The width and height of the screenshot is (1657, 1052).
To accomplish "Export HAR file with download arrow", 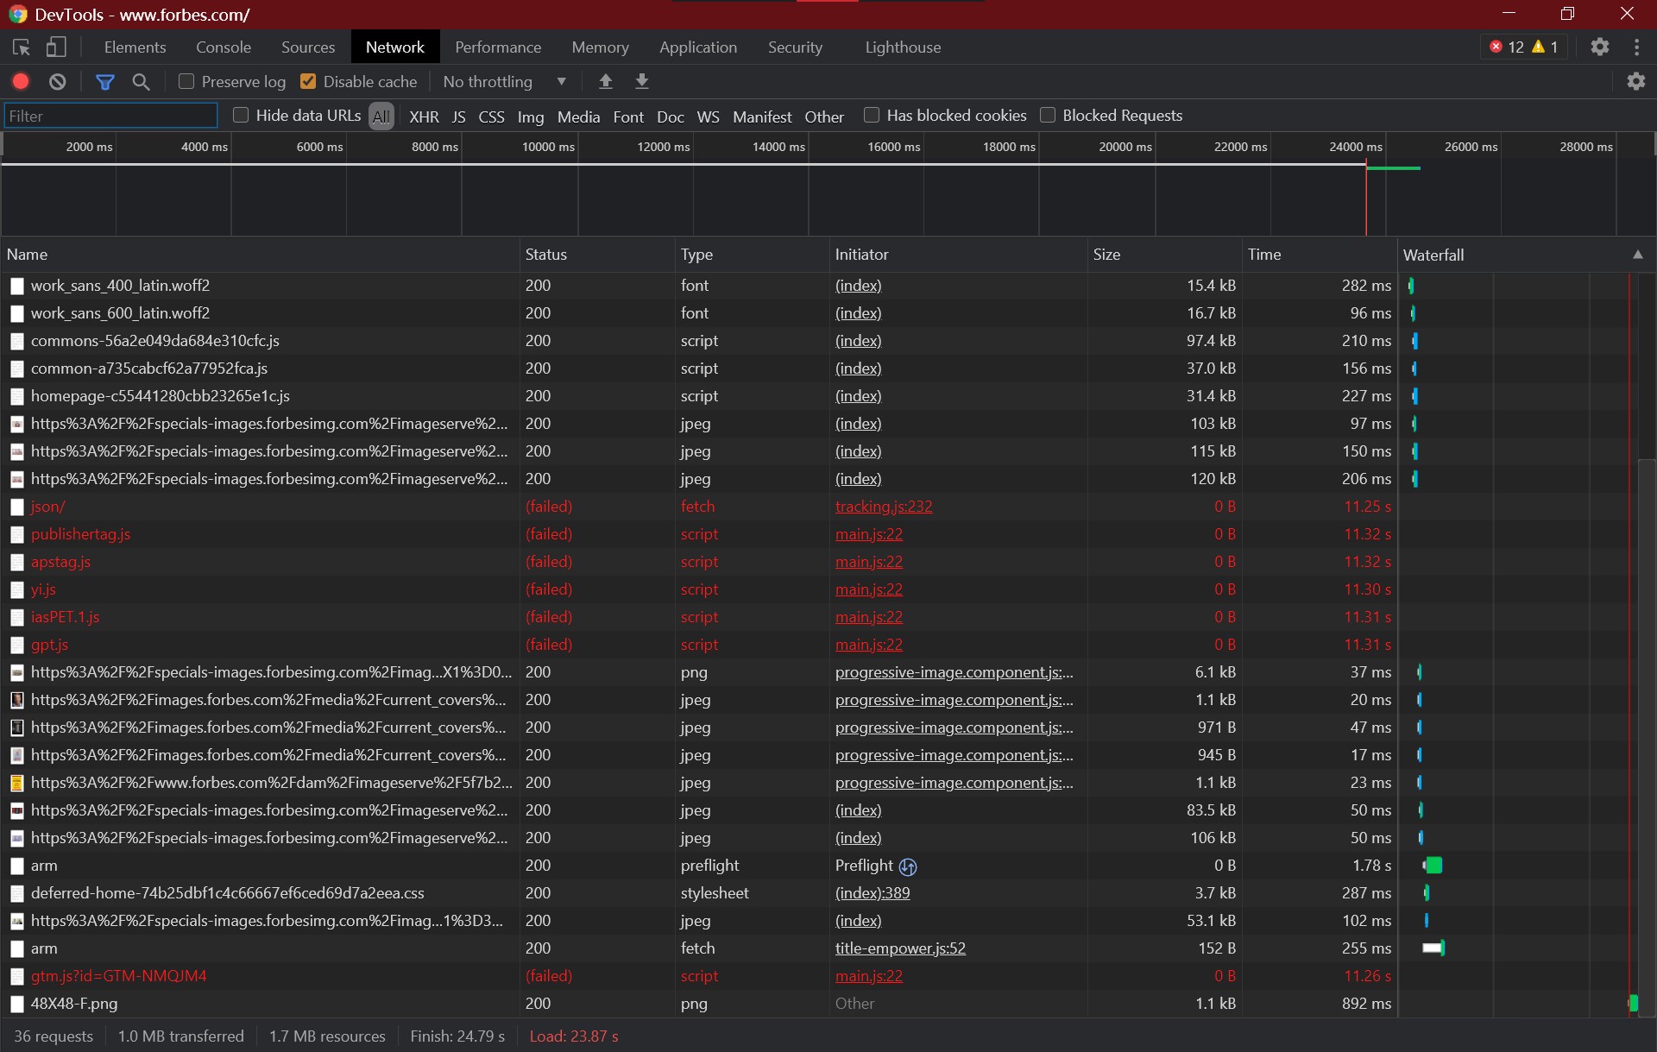I will click(x=642, y=81).
